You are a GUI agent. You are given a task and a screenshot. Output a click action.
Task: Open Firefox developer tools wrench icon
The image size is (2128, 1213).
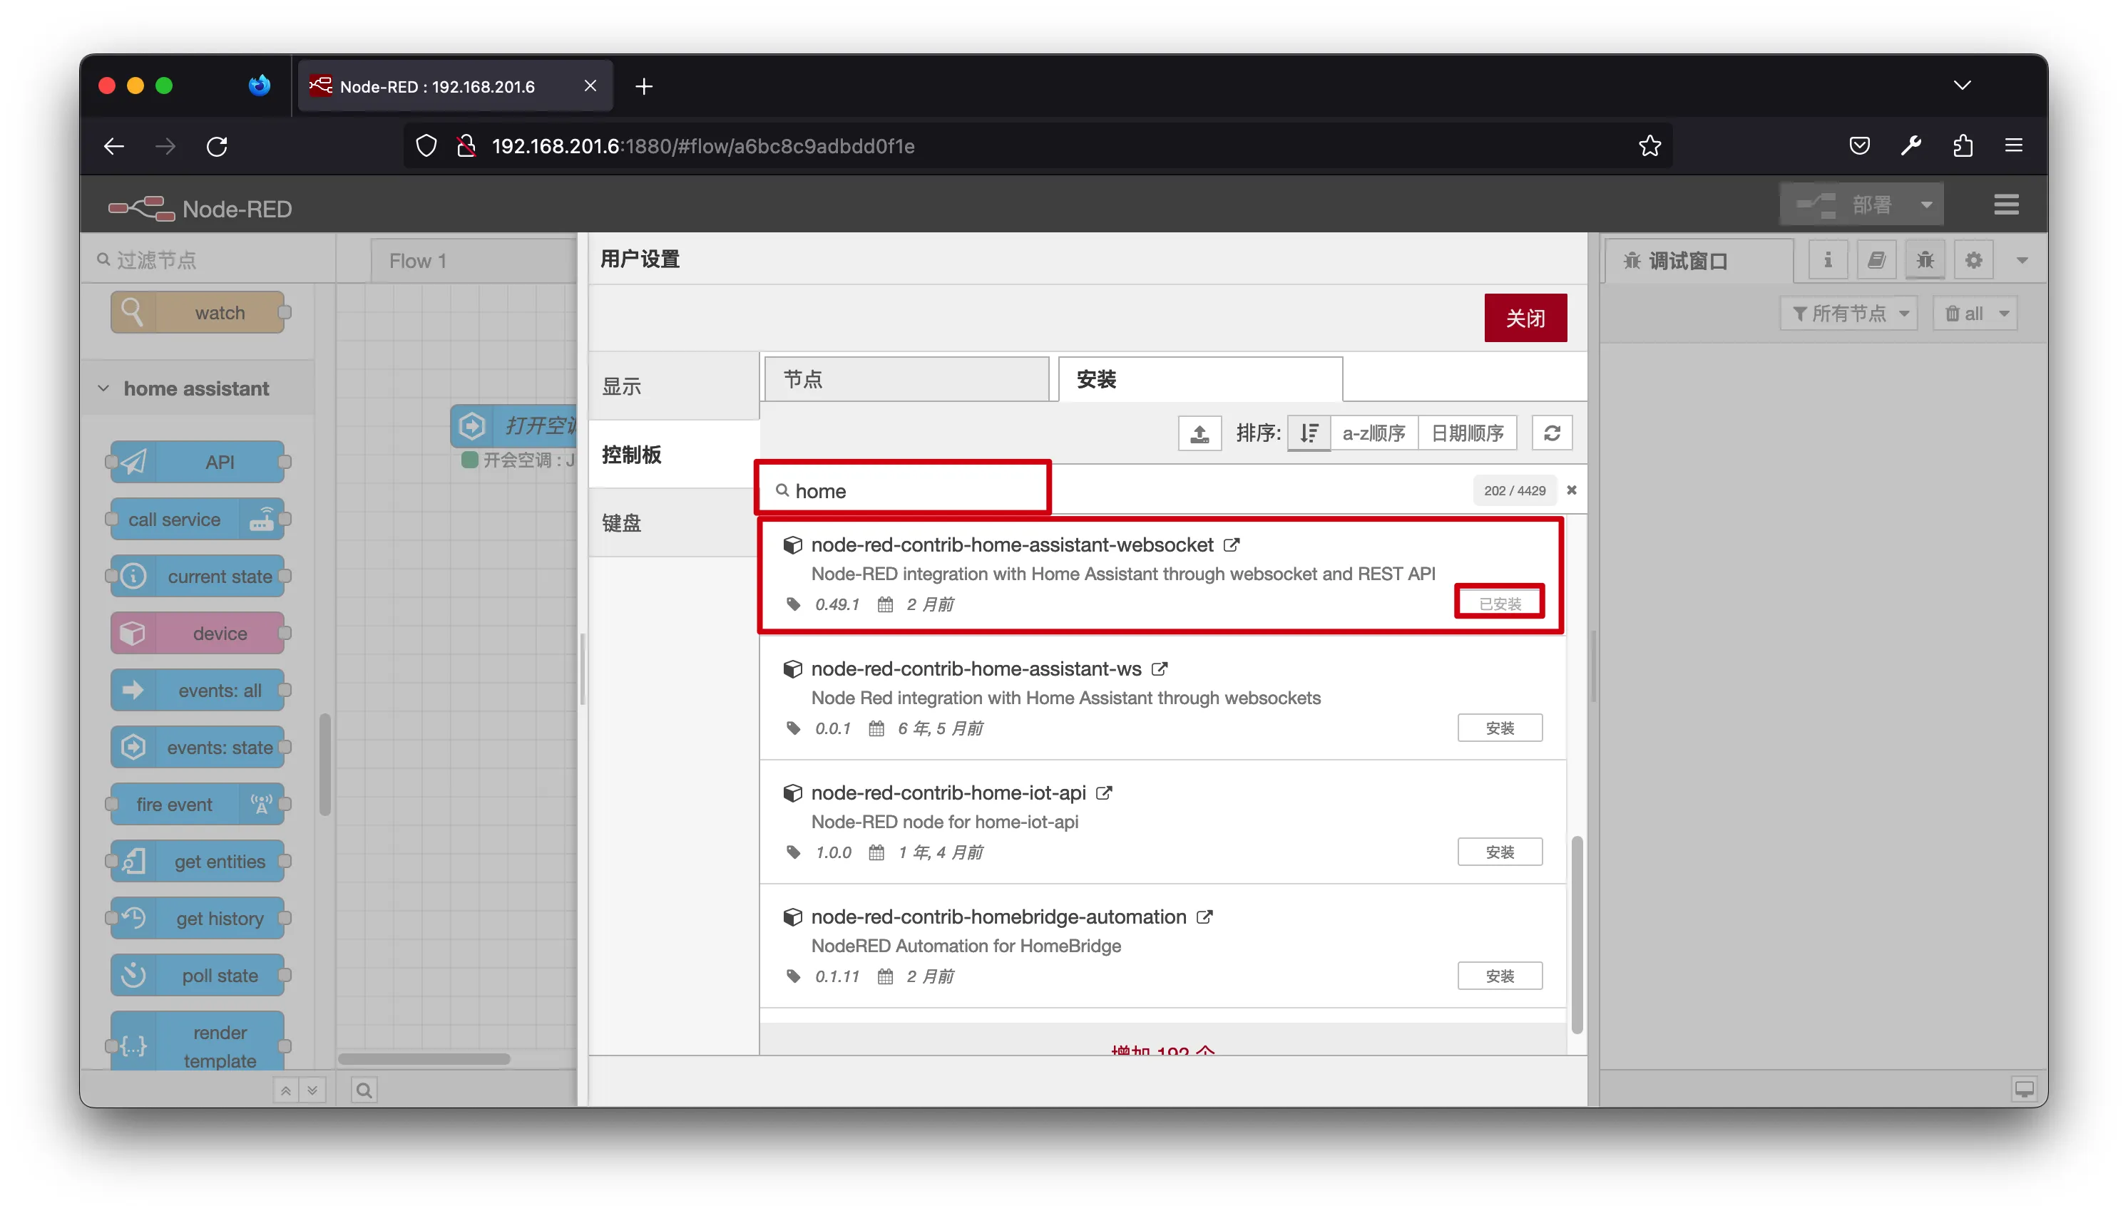[x=1911, y=147]
